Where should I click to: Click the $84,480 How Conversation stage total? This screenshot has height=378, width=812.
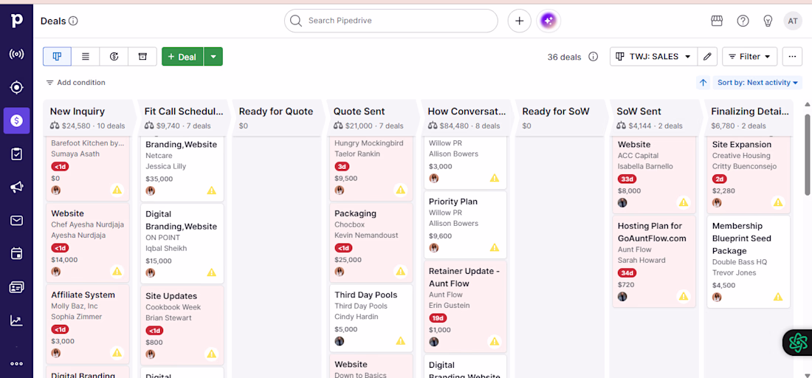point(454,126)
